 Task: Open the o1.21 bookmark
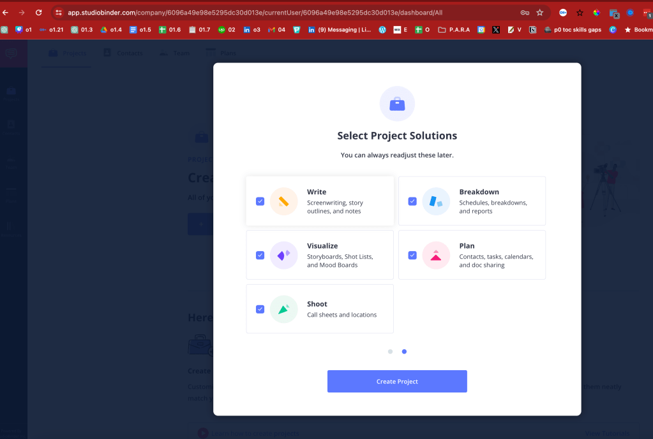coord(51,29)
